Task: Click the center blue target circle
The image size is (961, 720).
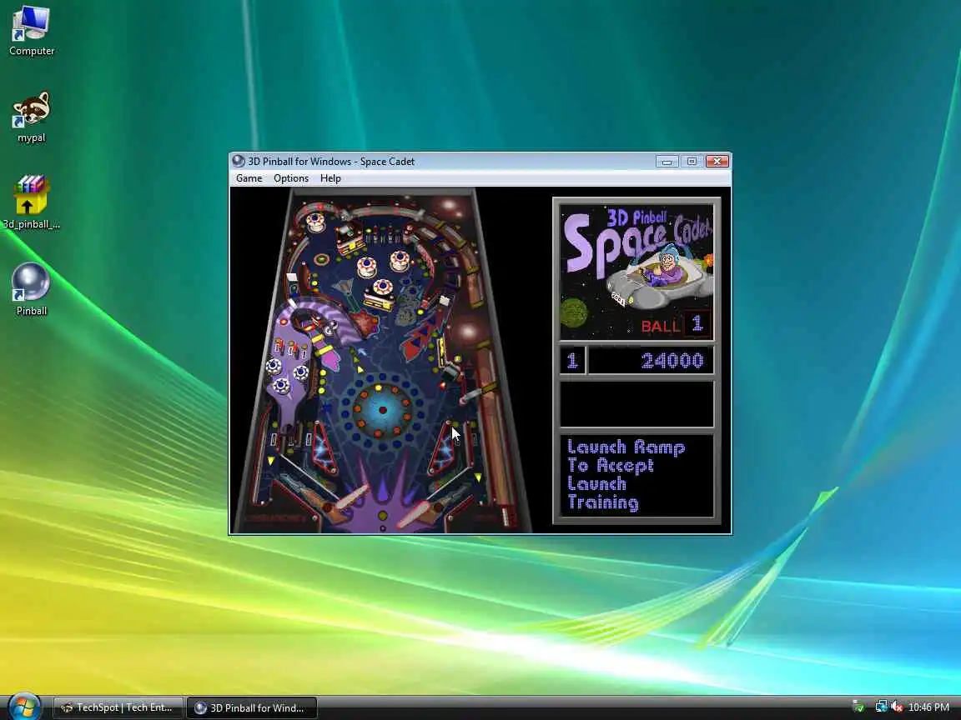Action: point(382,410)
